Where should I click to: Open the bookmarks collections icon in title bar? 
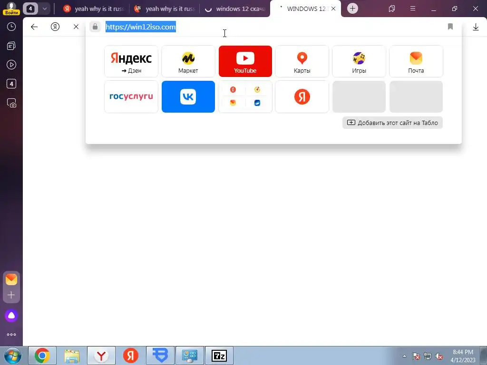tap(392, 9)
